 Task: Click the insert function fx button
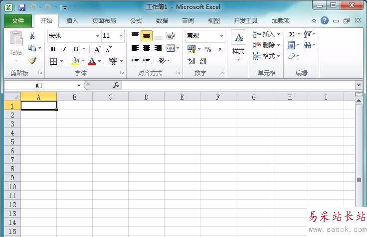click(x=116, y=85)
